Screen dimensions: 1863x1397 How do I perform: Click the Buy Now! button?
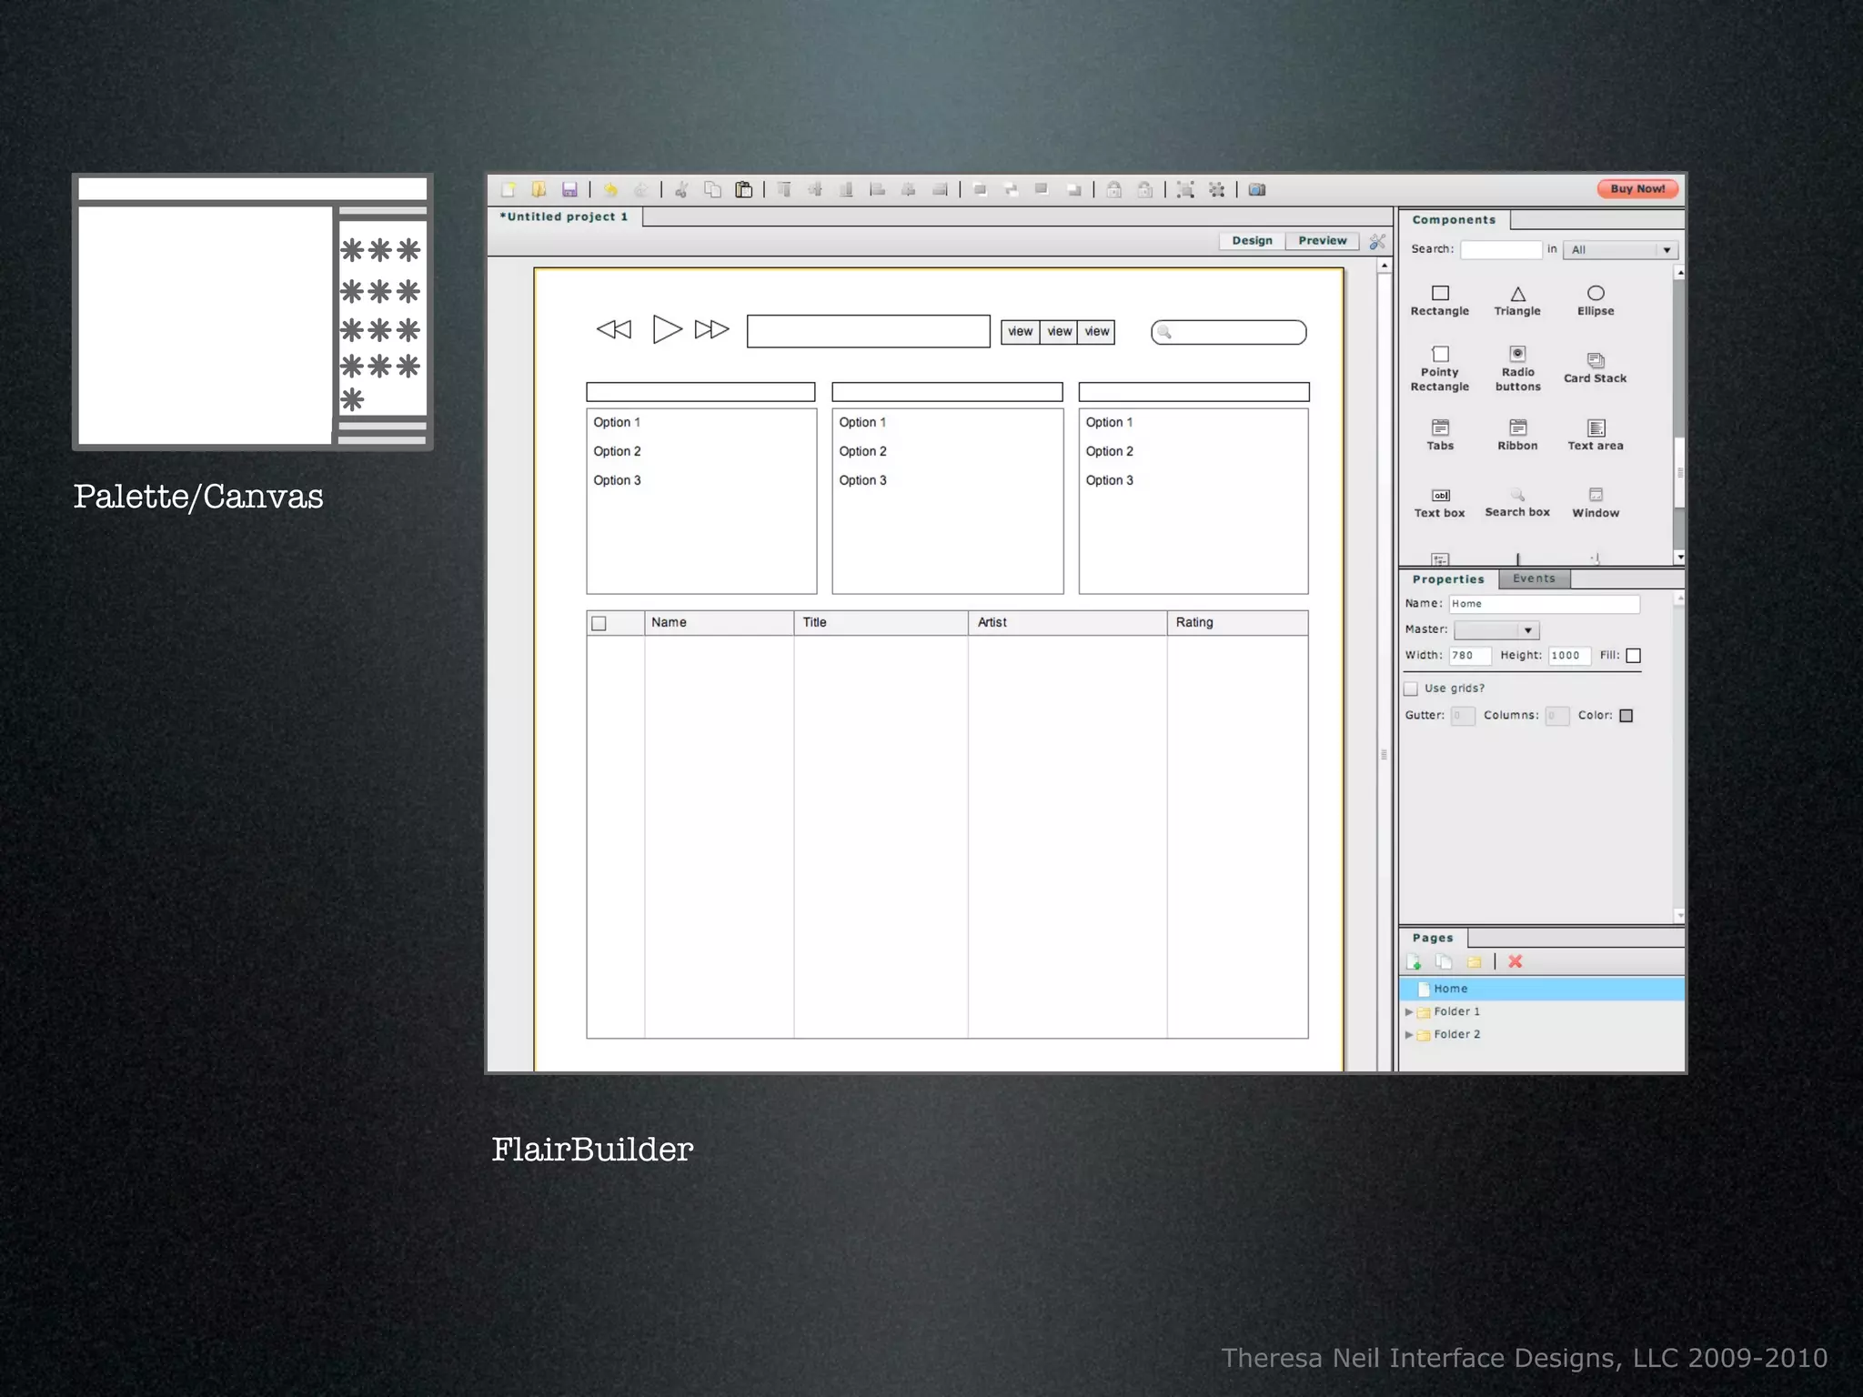[1636, 189]
